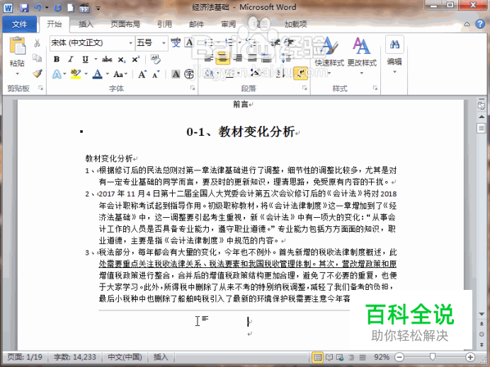The image size is (490, 367).
Task: Click the Undo arrow icon
Action: 38,8
